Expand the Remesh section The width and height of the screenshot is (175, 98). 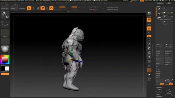pos(158,73)
